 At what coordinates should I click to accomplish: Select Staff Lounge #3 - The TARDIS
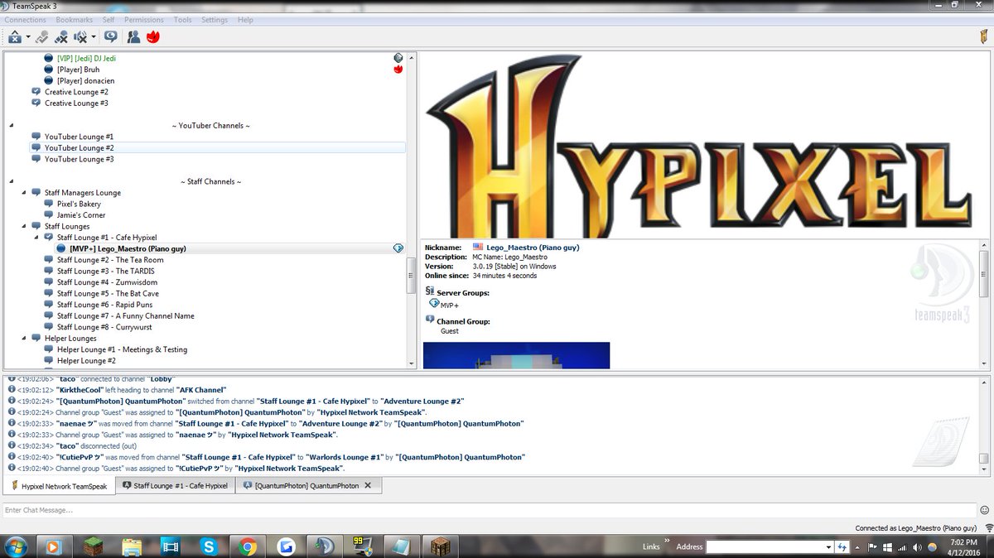106,272
